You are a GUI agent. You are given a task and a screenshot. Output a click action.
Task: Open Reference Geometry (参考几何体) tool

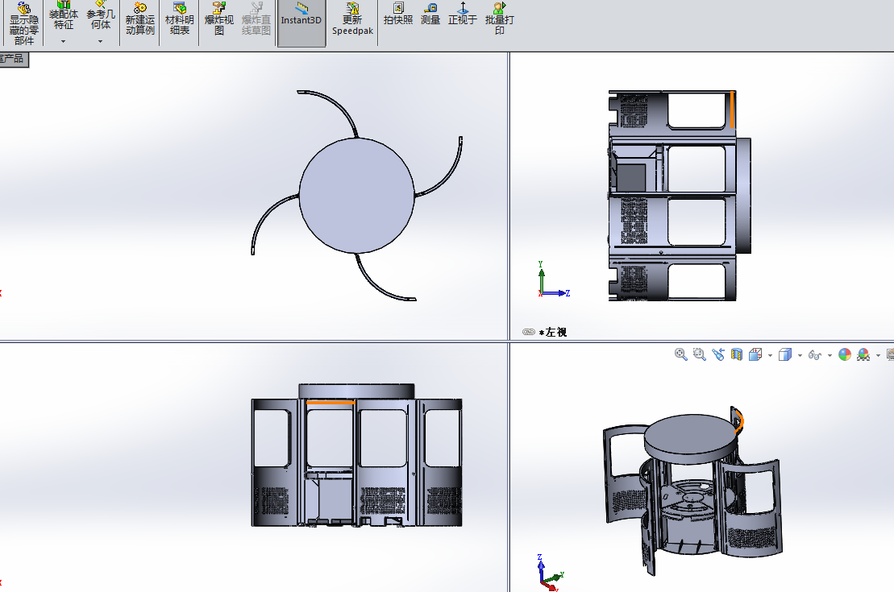point(100,15)
